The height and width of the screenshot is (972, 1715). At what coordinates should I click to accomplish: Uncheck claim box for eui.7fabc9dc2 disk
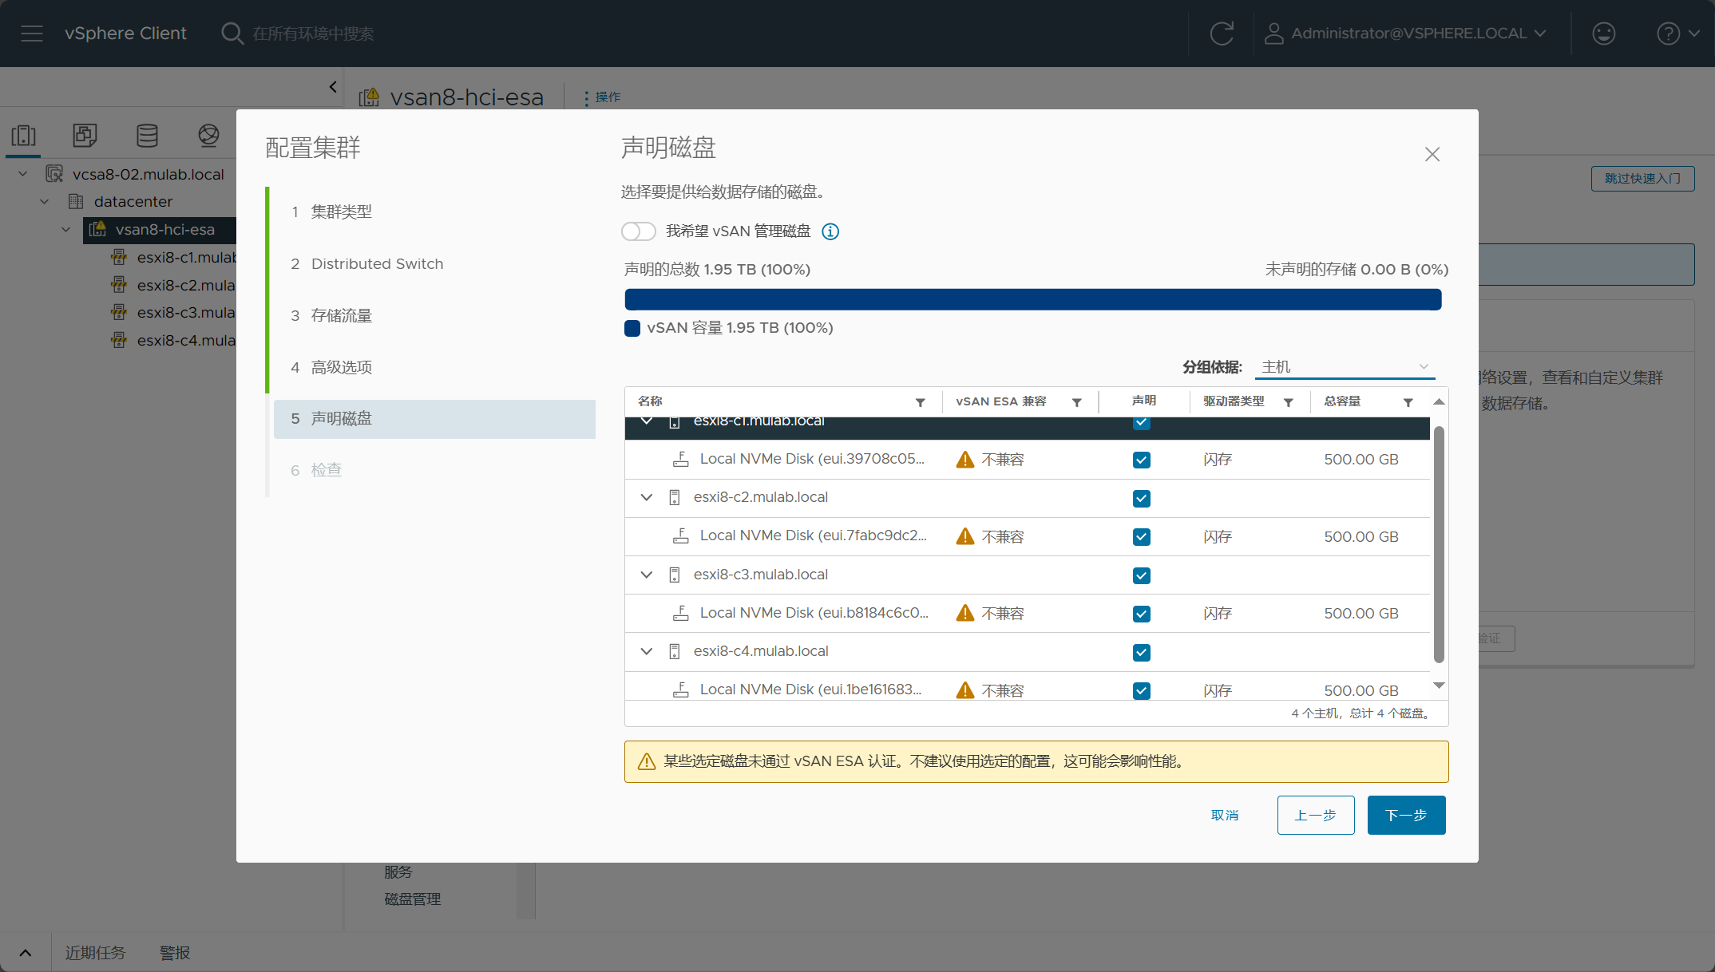point(1142,537)
